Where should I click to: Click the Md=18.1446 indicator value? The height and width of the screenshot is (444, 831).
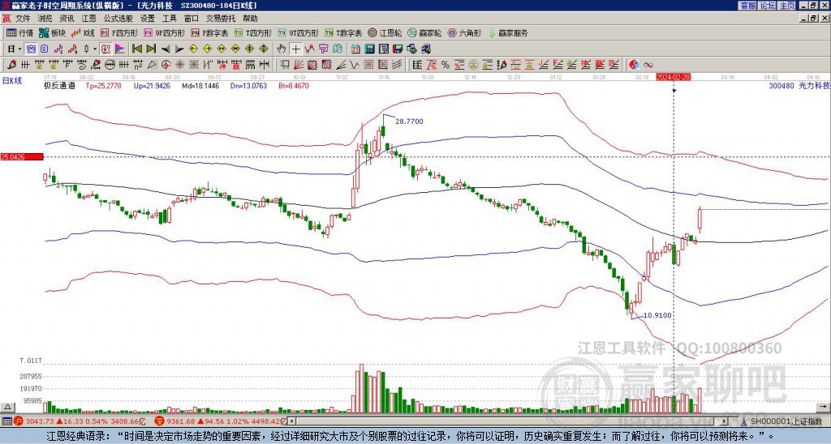click(x=200, y=85)
